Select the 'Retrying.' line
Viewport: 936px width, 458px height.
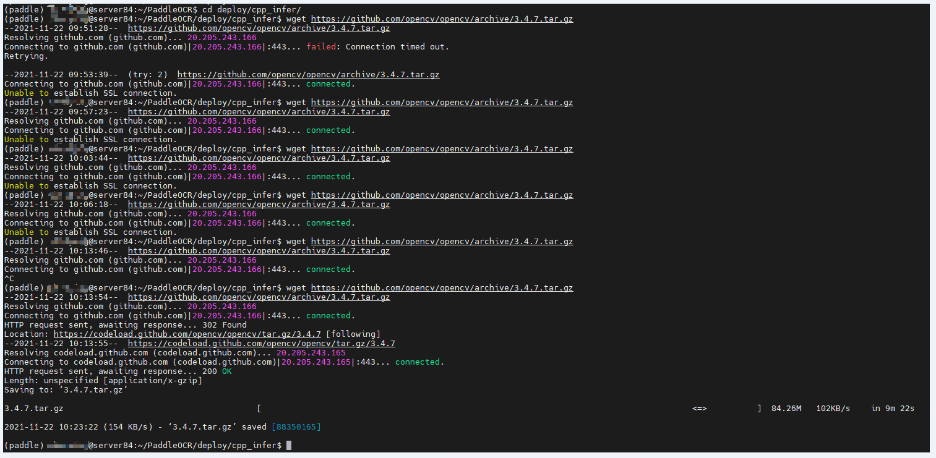click(x=26, y=56)
